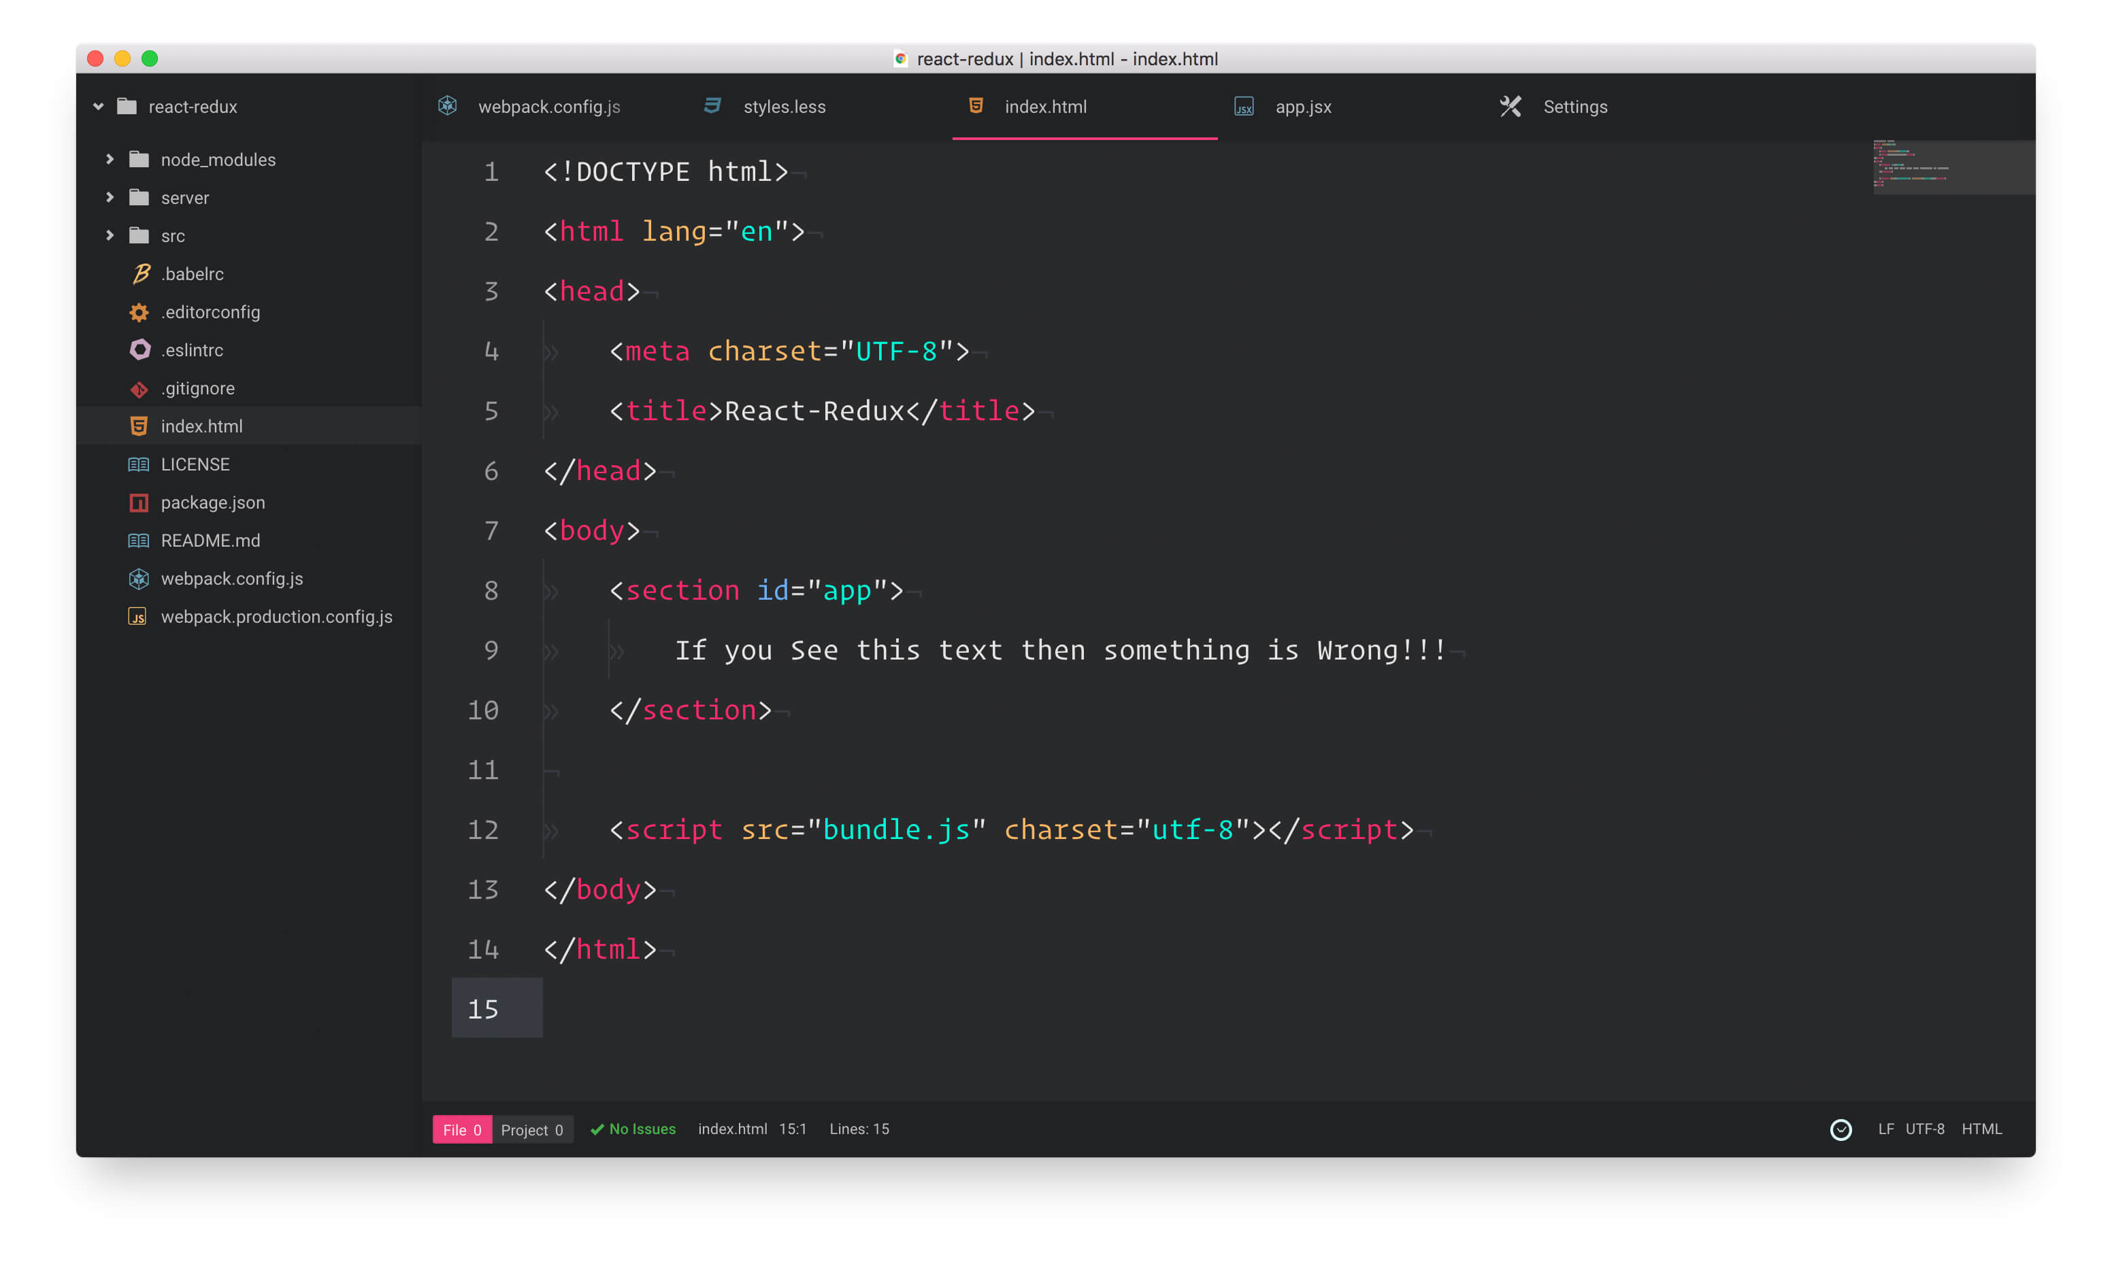This screenshot has width=2112, height=1266.
Task: Click the 'If you See this text' line
Action: click(x=1060, y=650)
